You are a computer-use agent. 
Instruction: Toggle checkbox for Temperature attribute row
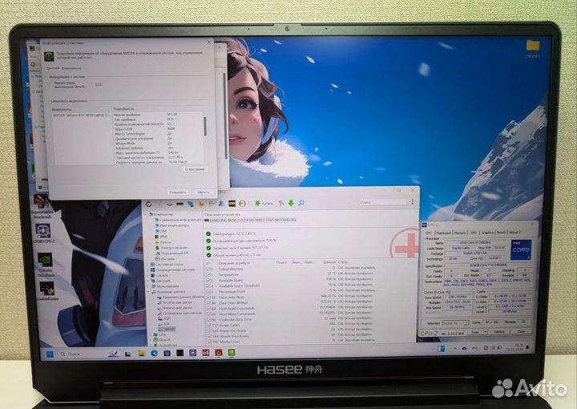209,274
